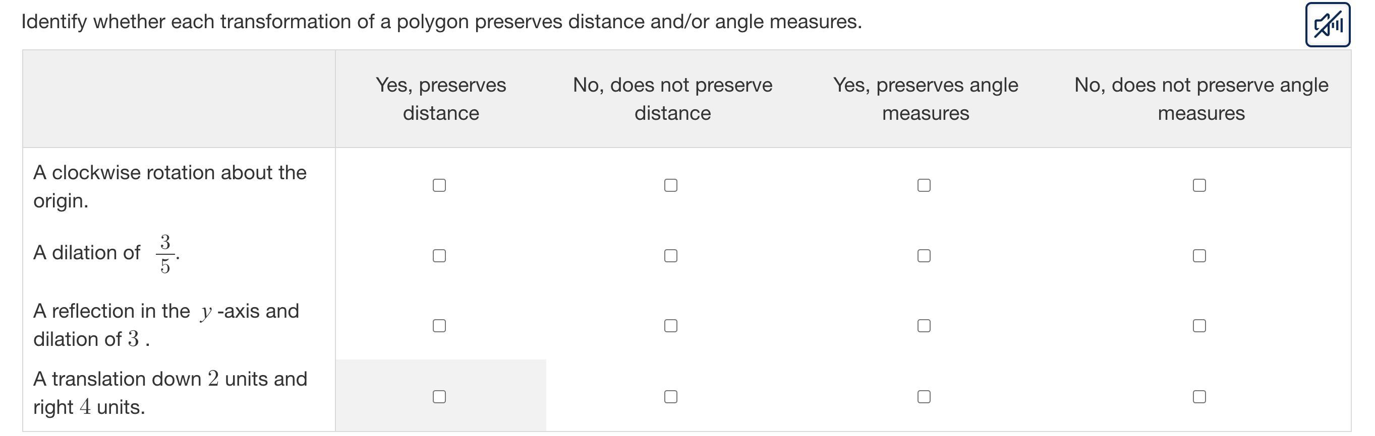
Task: Check 'Yes, preserves distance' for the translation row
Action: 439,397
